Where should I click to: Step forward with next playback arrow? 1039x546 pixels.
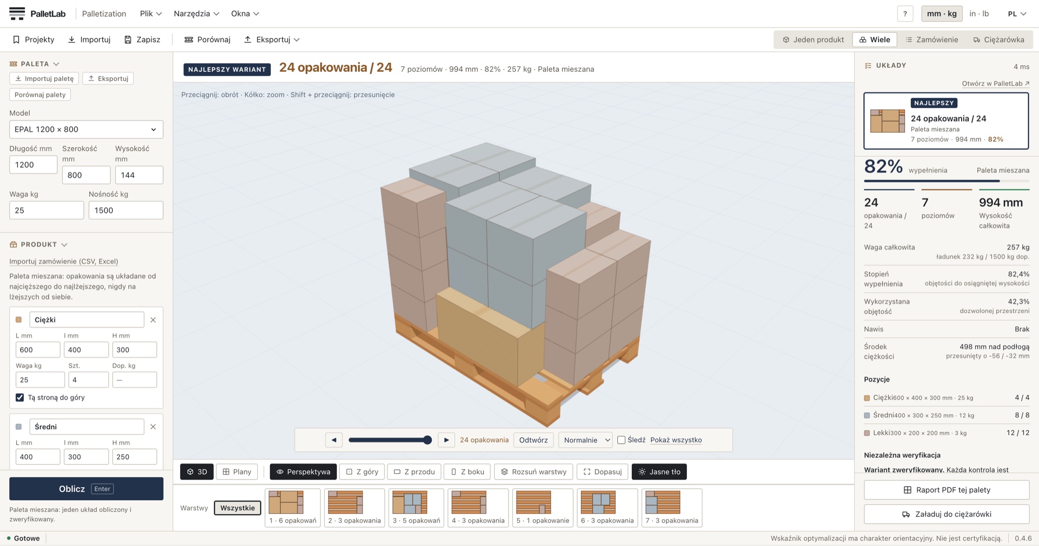point(446,440)
